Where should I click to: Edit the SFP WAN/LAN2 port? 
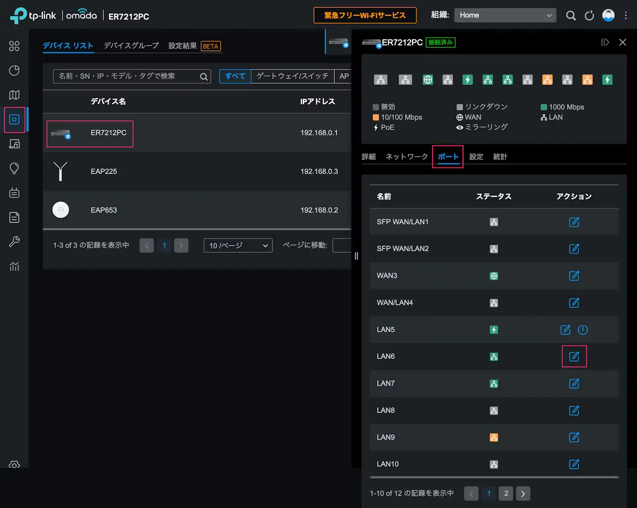pyautogui.click(x=574, y=249)
